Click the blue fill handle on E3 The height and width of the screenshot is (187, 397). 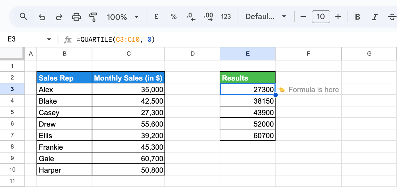(x=275, y=95)
